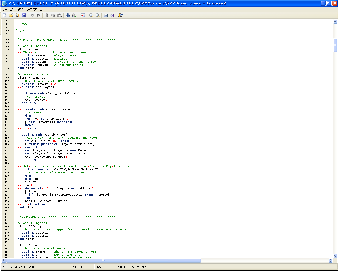The image size is (338, 271).
Task: Click line number 117 in margin
Action: click(7, 134)
